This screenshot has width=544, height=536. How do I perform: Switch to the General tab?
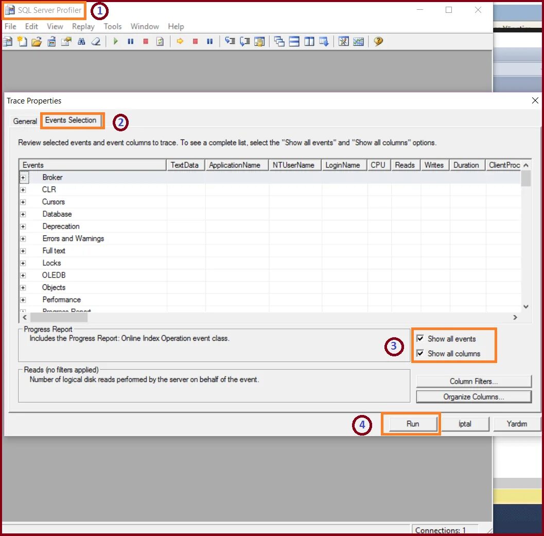[x=25, y=121]
